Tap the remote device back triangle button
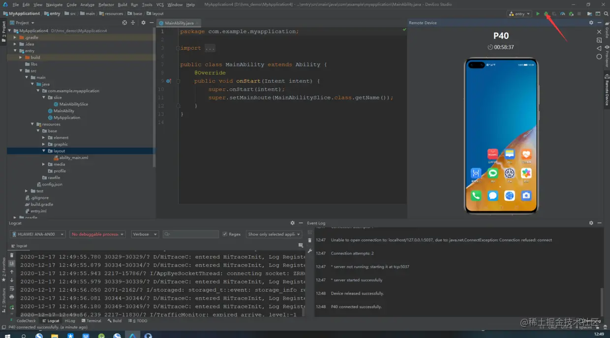This screenshot has width=610, height=338. tap(599, 48)
